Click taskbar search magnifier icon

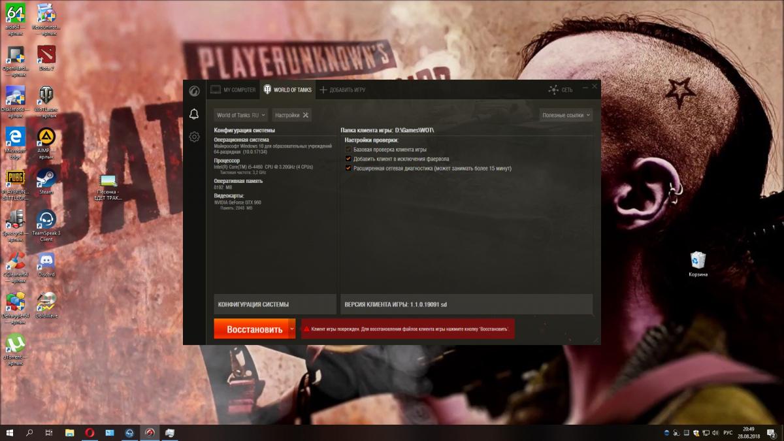coord(29,433)
